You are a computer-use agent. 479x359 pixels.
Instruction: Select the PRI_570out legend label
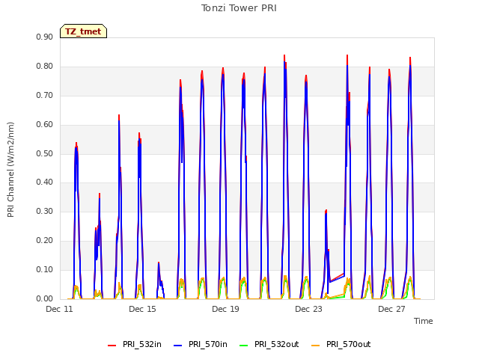[x=349, y=344]
